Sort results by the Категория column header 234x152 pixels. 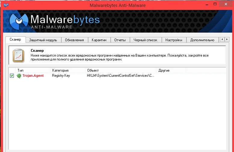point(68,70)
